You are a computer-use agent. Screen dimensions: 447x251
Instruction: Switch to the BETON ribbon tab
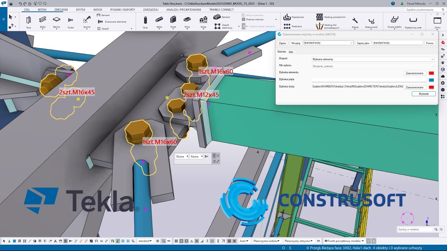click(42, 10)
